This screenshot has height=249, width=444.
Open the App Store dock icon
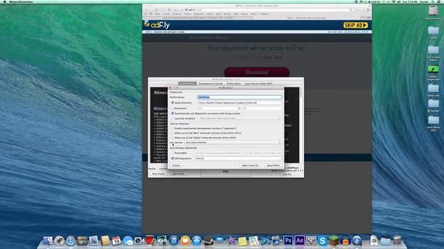[196, 241]
